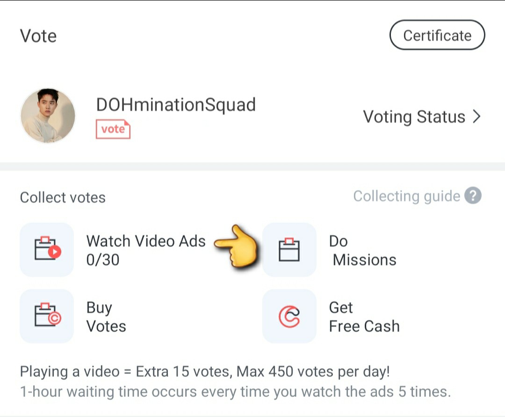Image resolution: width=505 pixels, height=417 pixels.
Task: Select the Do Missions label
Action: [363, 250]
